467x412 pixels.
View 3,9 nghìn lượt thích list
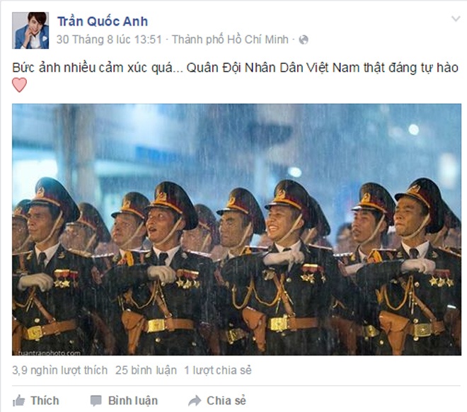(x=59, y=370)
